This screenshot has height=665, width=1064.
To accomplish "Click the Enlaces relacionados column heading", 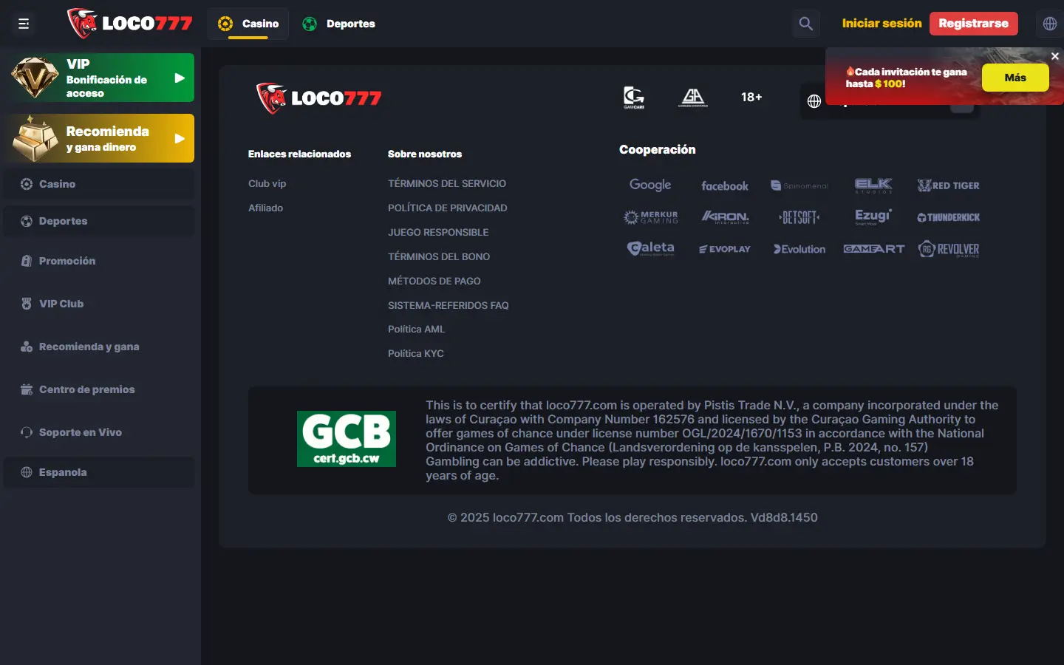I will (299, 154).
